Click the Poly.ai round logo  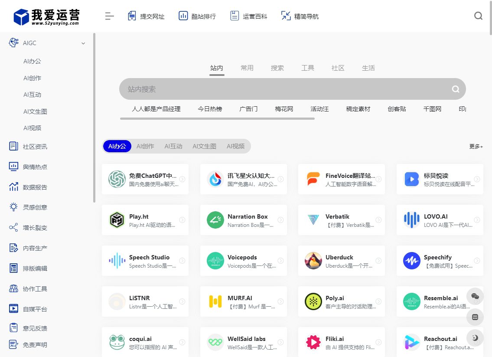(313, 301)
